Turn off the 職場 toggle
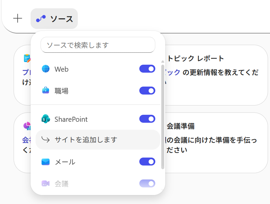The image size is (270, 204). [x=147, y=91]
